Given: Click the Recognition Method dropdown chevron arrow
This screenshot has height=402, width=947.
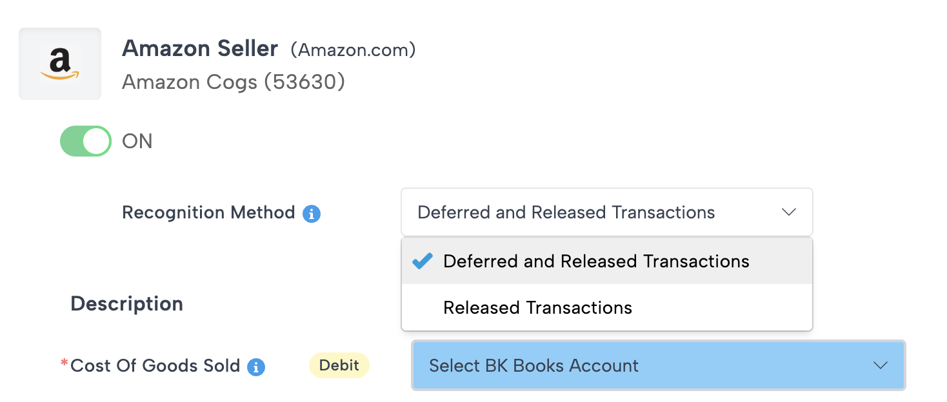Looking at the screenshot, I should click(788, 212).
